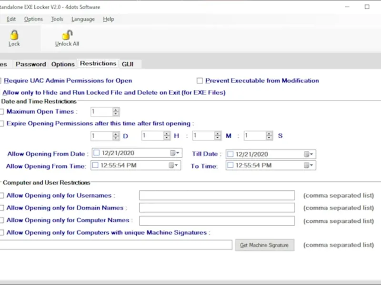Screen dimensions: 381x285
Task: Increase the Seconds (S) spinner value
Action: pos(269,133)
